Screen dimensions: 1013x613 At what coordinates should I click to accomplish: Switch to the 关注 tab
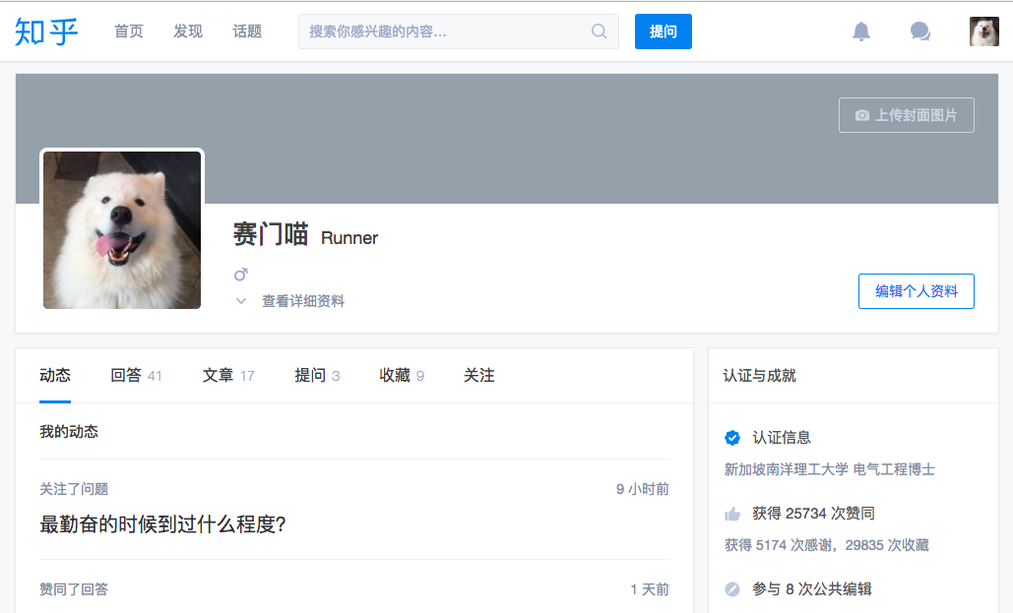click(478, 375)
